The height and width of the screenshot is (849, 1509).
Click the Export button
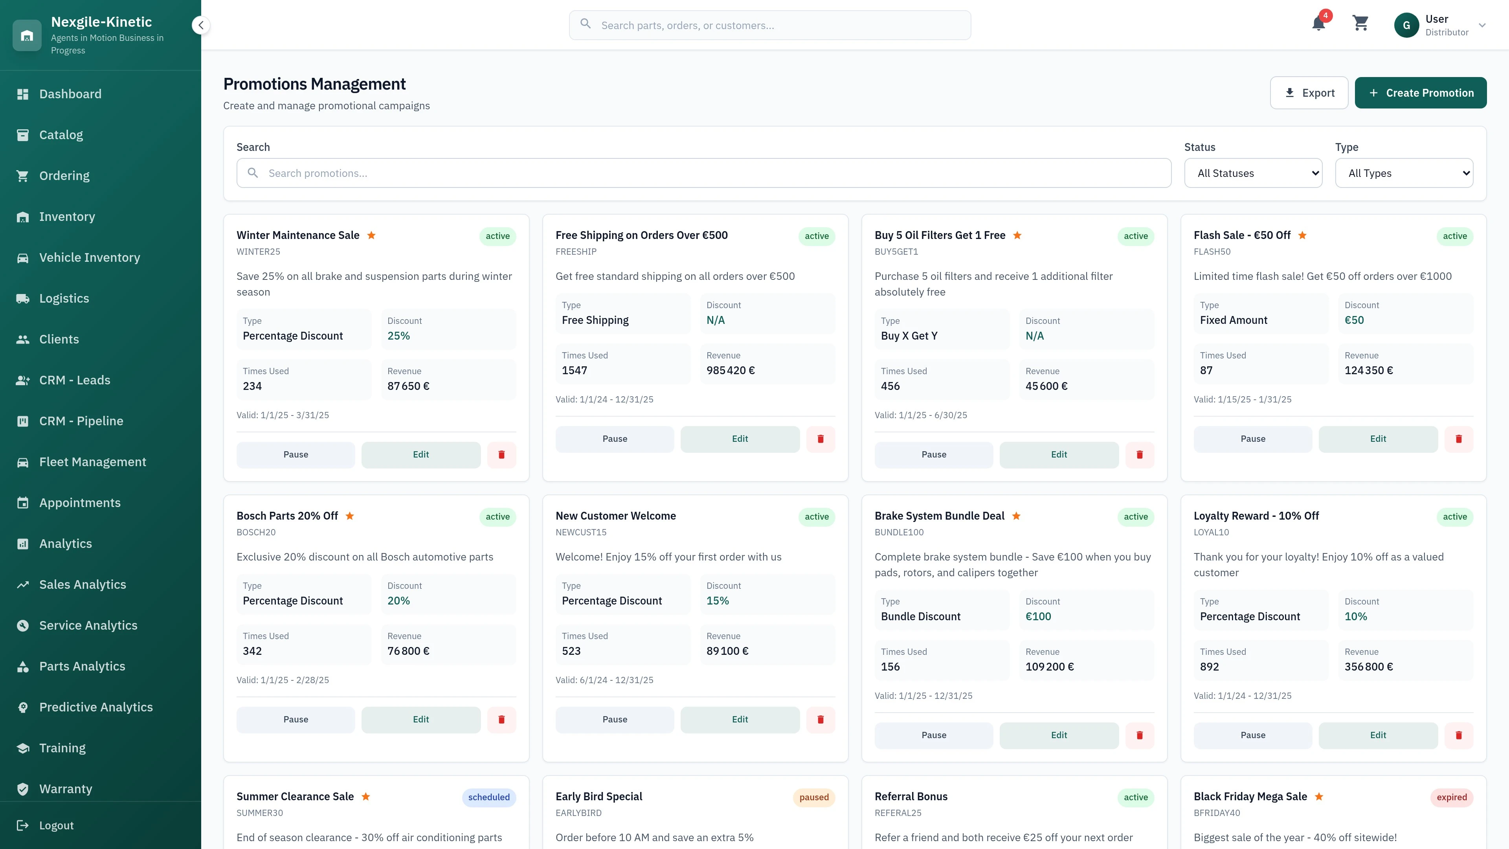[1309, 93]
